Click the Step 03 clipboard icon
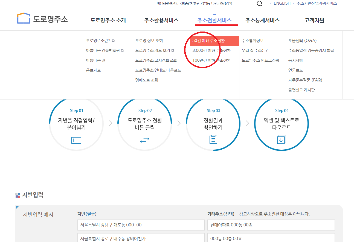This screenshot has height=242, width=354. pos(213,139)
